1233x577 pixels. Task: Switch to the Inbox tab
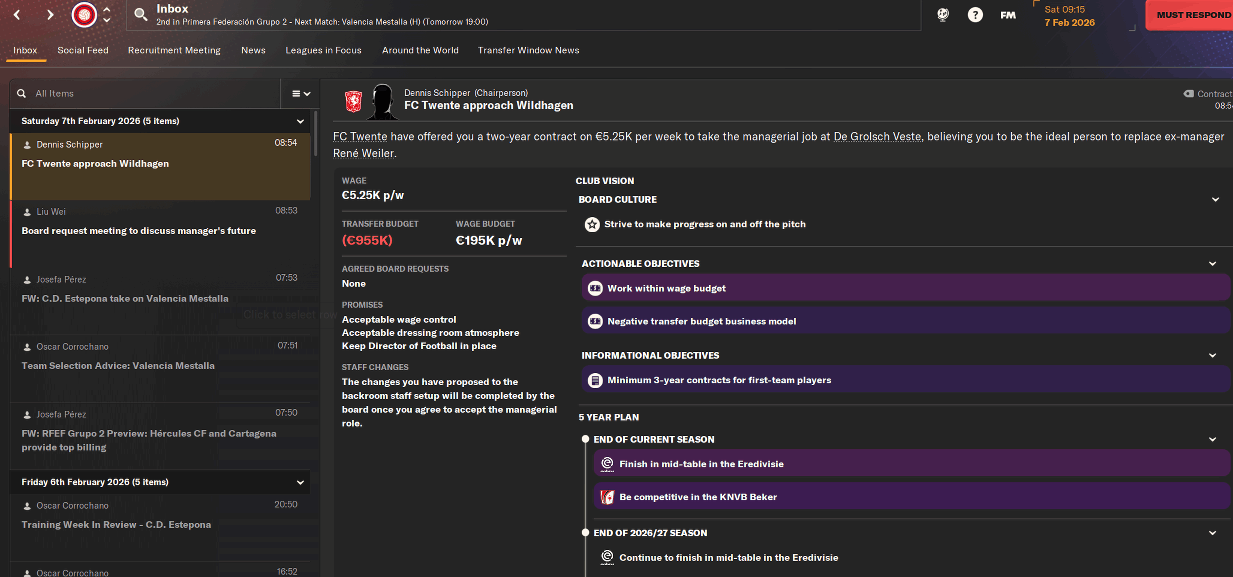click(25, 50)
